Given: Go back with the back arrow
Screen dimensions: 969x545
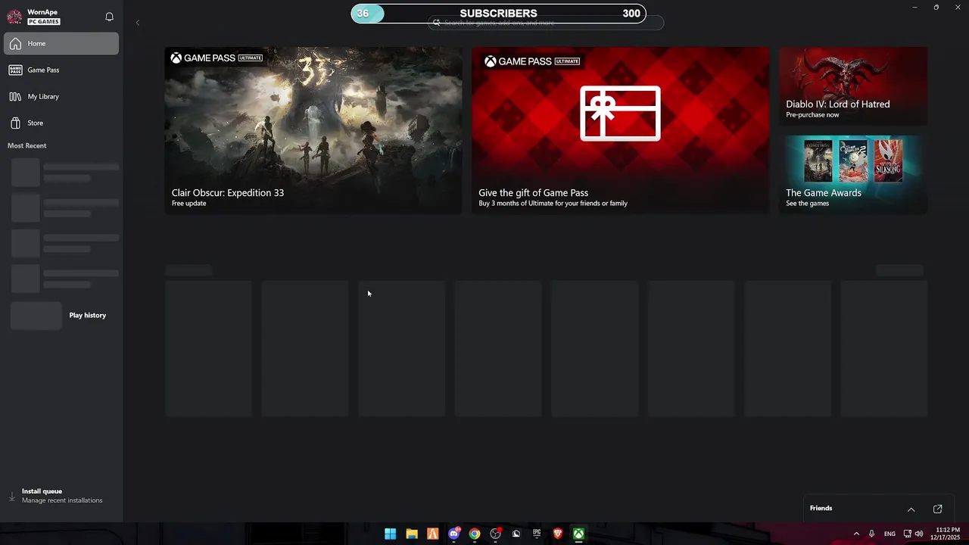Looking at the screenshot, I should [137, 23].
